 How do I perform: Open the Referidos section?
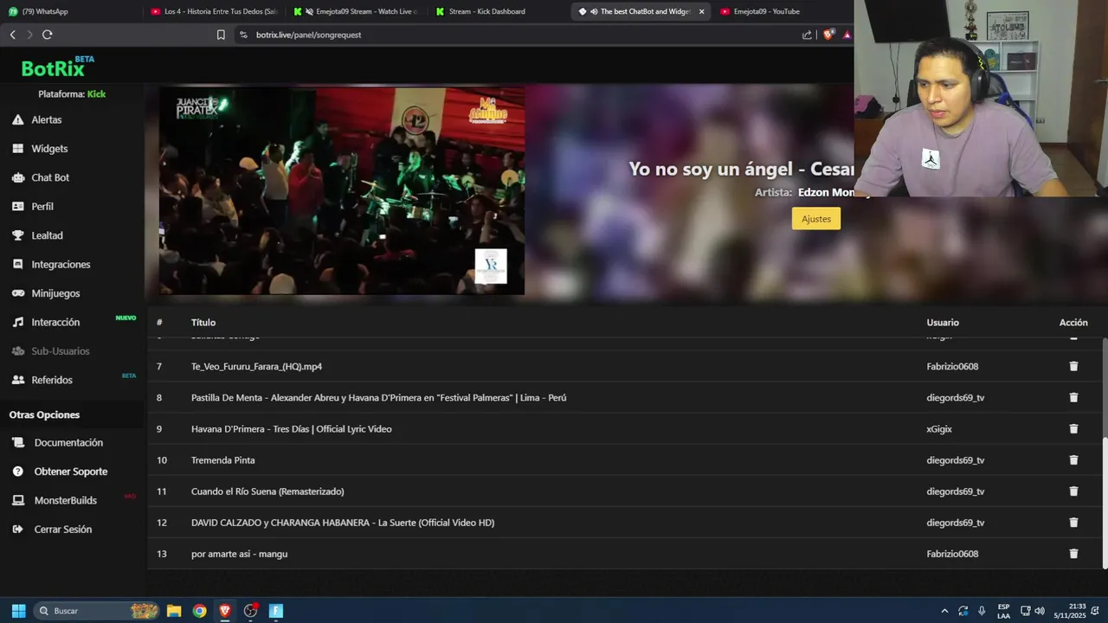click(x=51, y=380)
